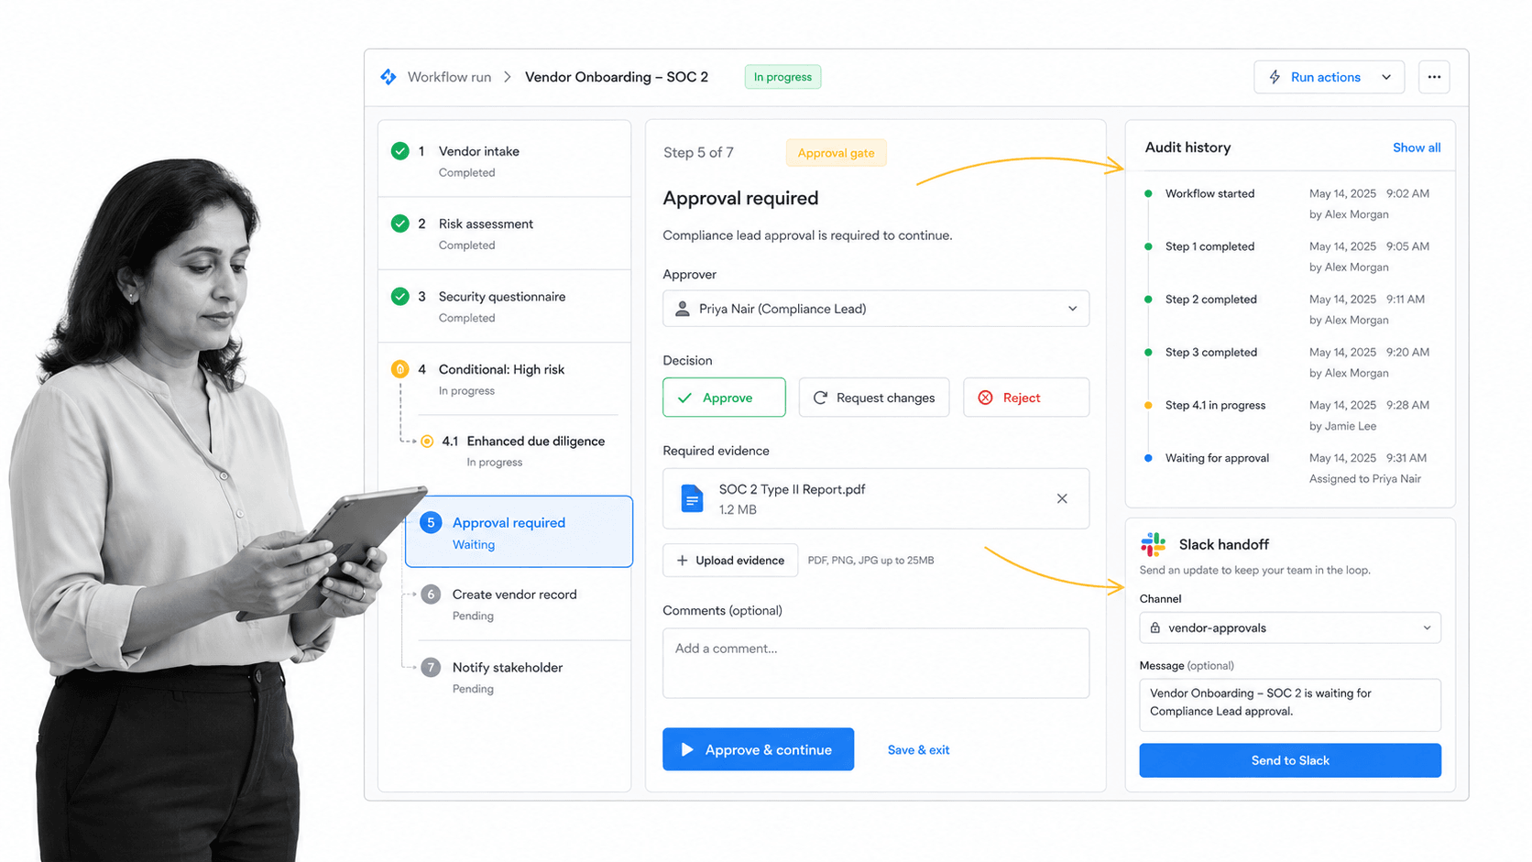
Task: Click the Upload evidence button
Action: (x=730, y=560)
